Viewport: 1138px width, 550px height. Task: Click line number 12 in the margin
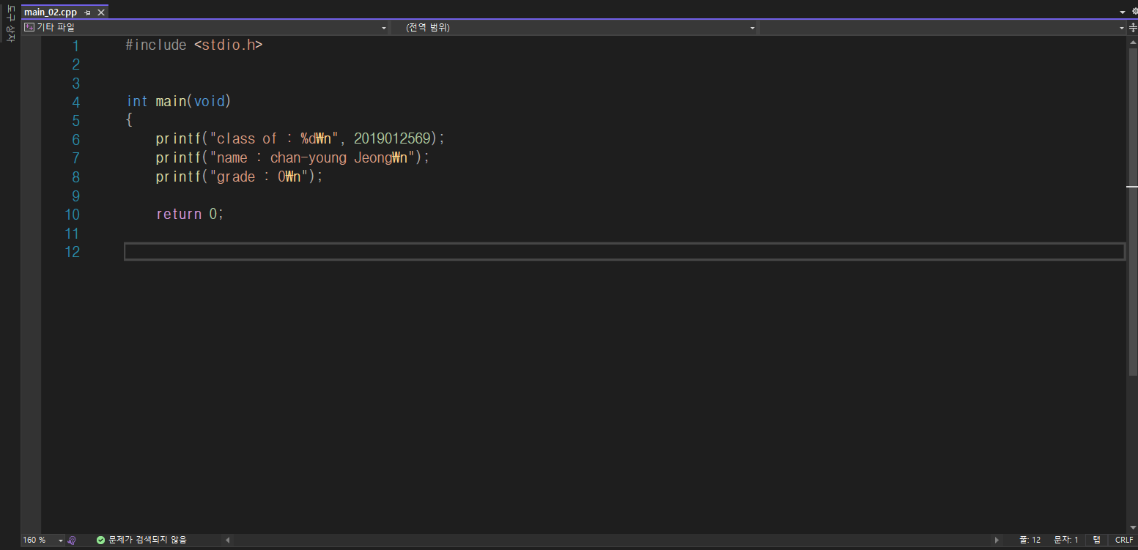(x=72, y=252)
